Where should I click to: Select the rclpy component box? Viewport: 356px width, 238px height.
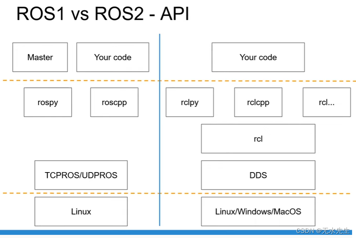(x=190, y=102)
